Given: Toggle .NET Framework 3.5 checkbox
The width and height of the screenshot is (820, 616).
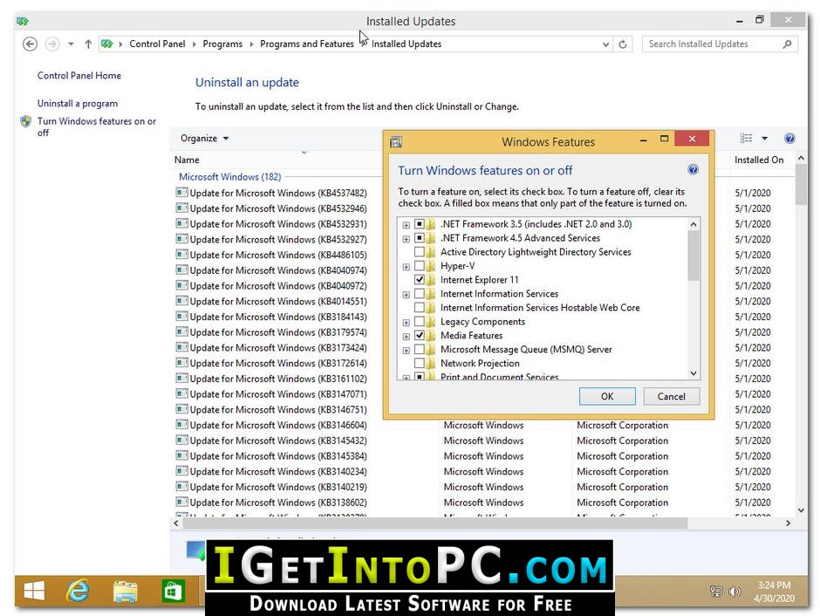Looking at the screenshot, I should [420, 224].
